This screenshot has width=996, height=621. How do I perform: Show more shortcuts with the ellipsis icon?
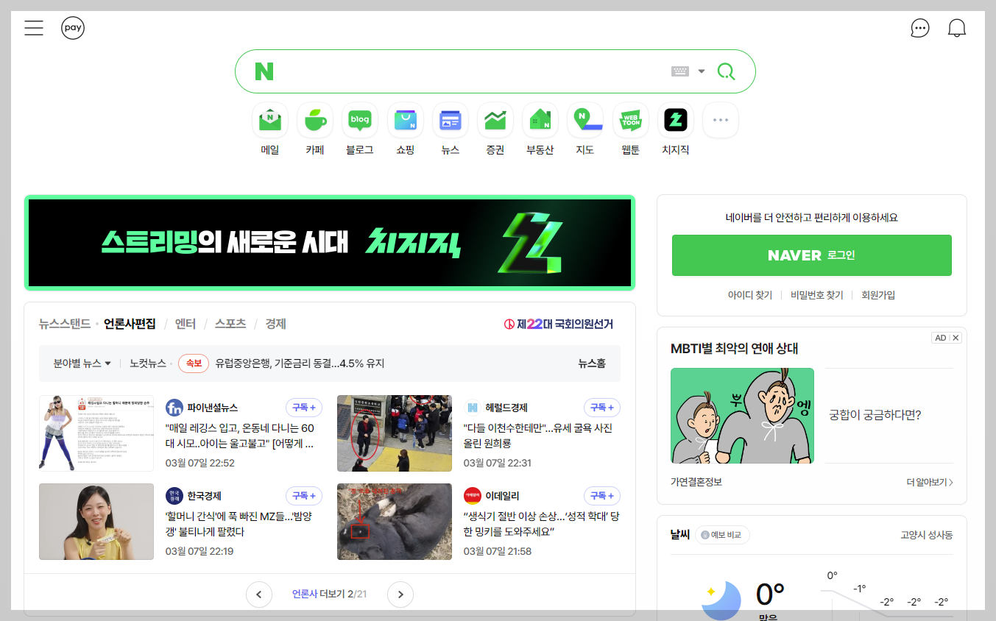coord(721,120)
